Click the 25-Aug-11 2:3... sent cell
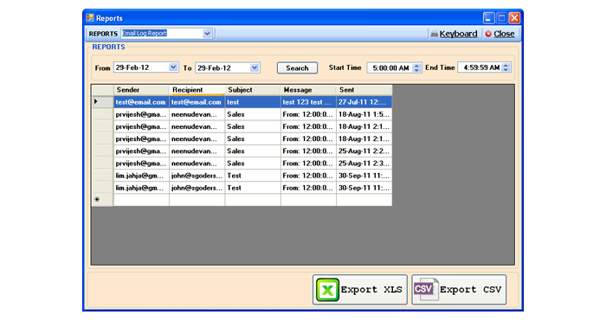 (364, 164)
